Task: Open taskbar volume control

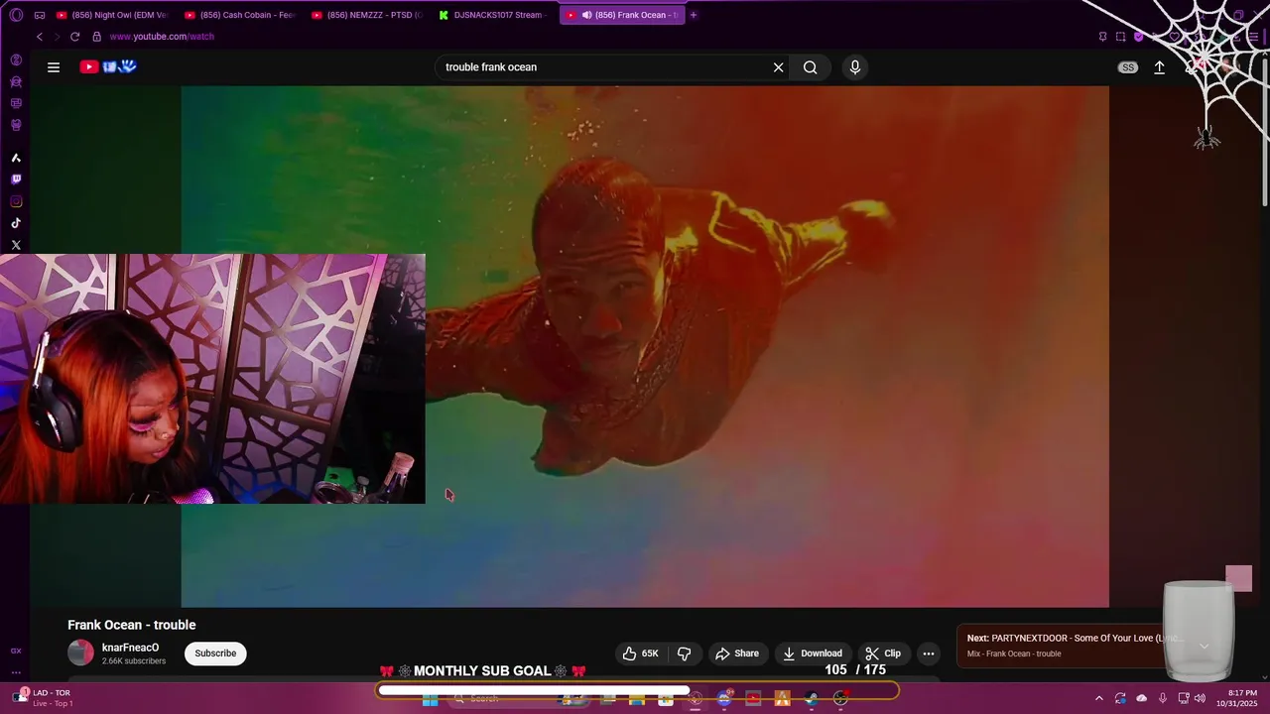Action: 1202,698
